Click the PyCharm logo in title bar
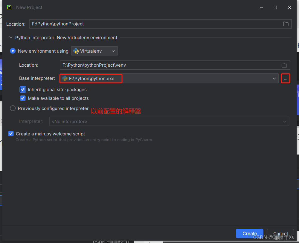Image resolution: width=299 pixels, height=243 pixels. click(9, 7)
